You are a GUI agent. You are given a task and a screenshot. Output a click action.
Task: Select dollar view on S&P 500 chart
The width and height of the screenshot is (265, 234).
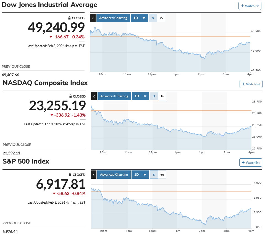(x=154, y=175)
